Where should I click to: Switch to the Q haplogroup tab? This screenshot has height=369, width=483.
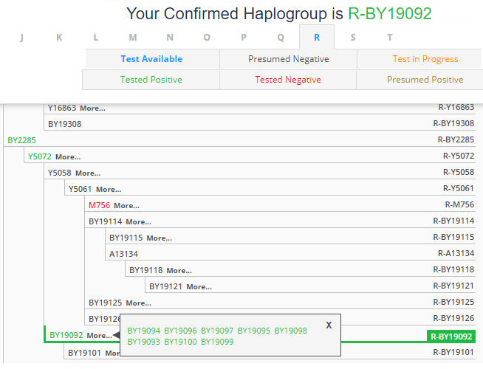point(280,38)
